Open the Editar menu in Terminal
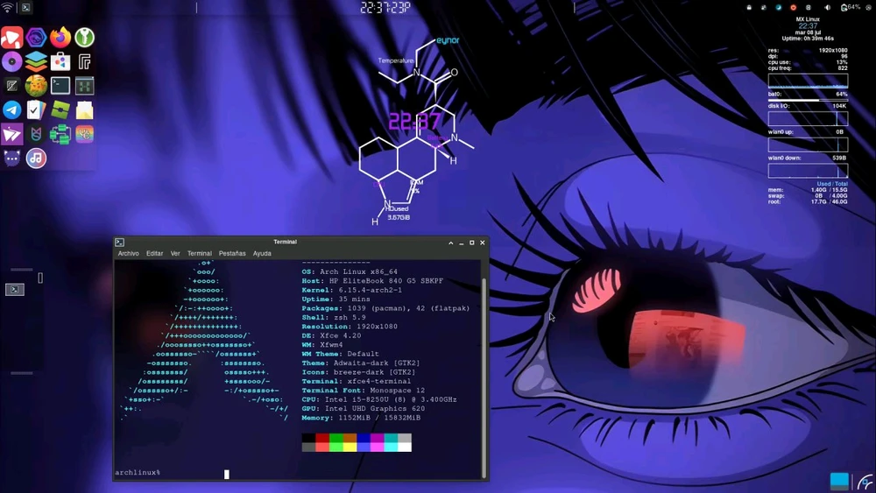The width and height of the screenshot is (876, 493). click(x=154, y=254)
